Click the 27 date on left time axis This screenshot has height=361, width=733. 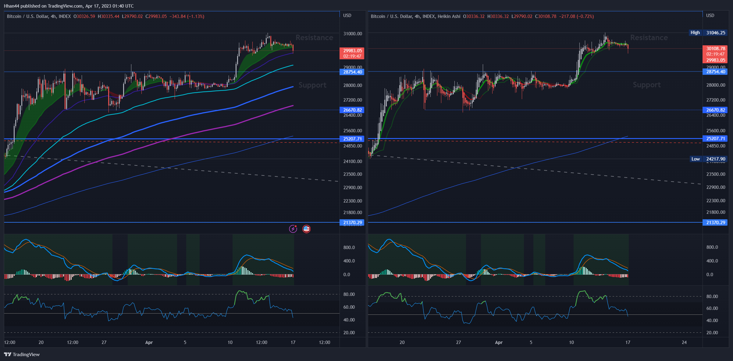(x=104, y=342)
